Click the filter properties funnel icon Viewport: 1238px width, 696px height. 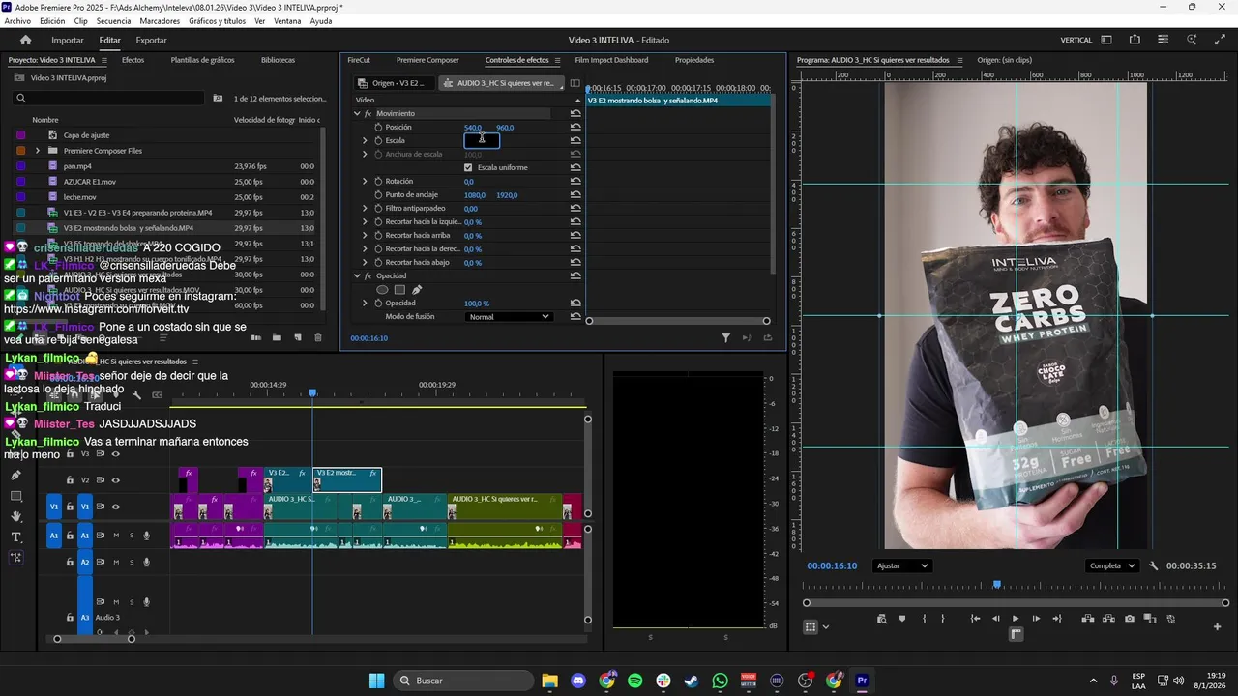(725, 337)
